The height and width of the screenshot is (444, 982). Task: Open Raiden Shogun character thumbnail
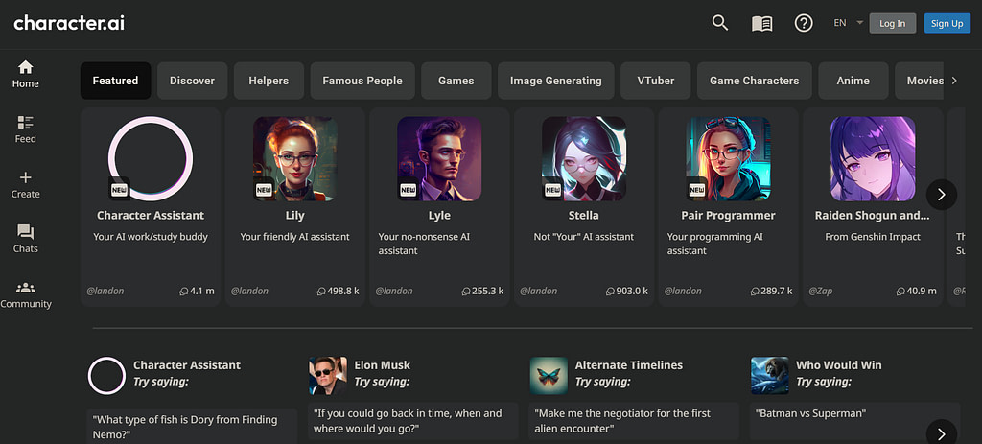873,158
